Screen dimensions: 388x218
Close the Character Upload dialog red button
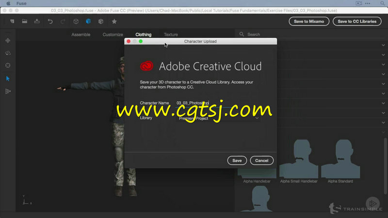tap(129, 41)
